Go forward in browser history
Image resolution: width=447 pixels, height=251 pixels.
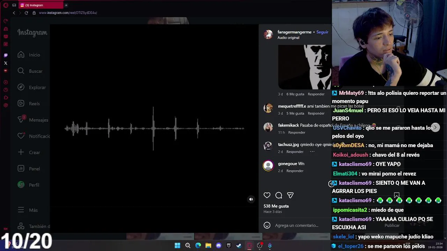[20, 13]
